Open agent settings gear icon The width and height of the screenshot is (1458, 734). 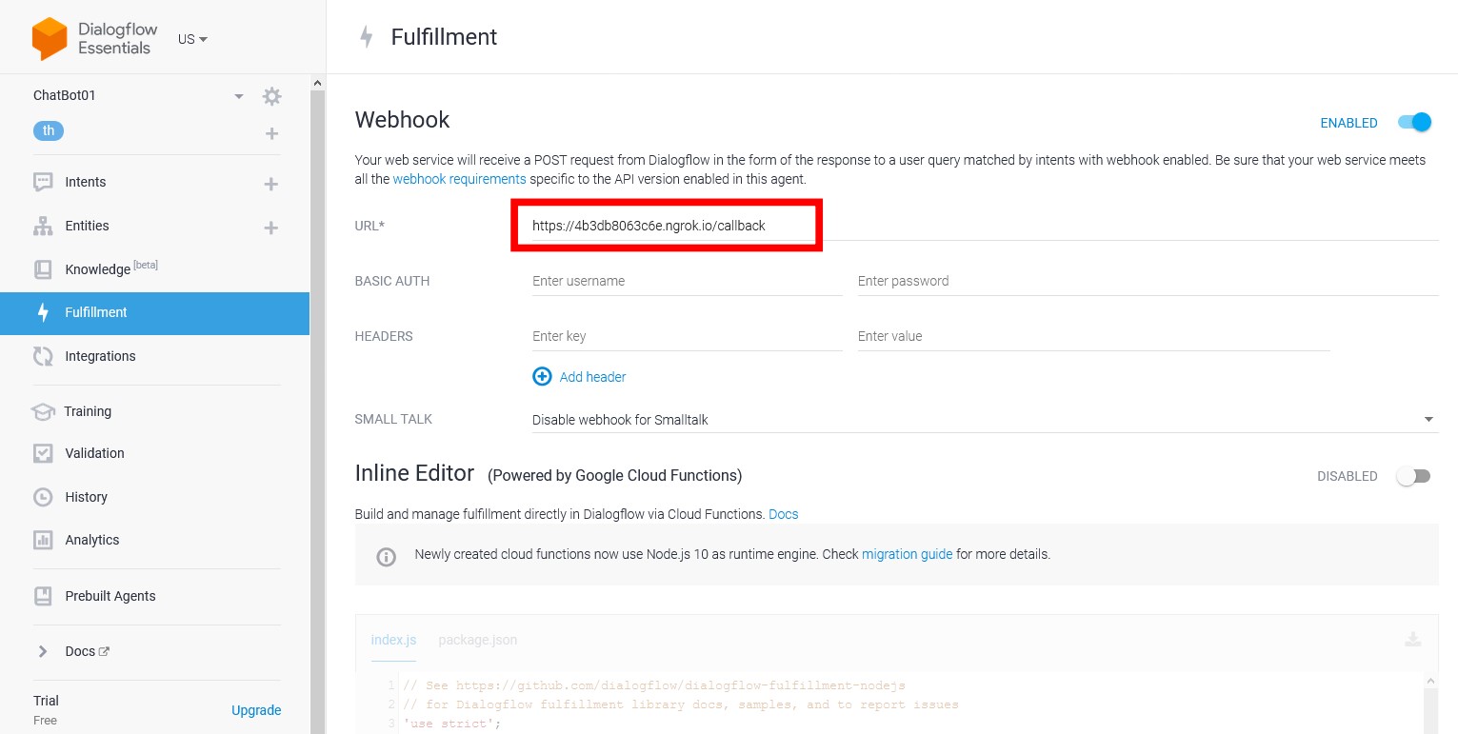271,96
